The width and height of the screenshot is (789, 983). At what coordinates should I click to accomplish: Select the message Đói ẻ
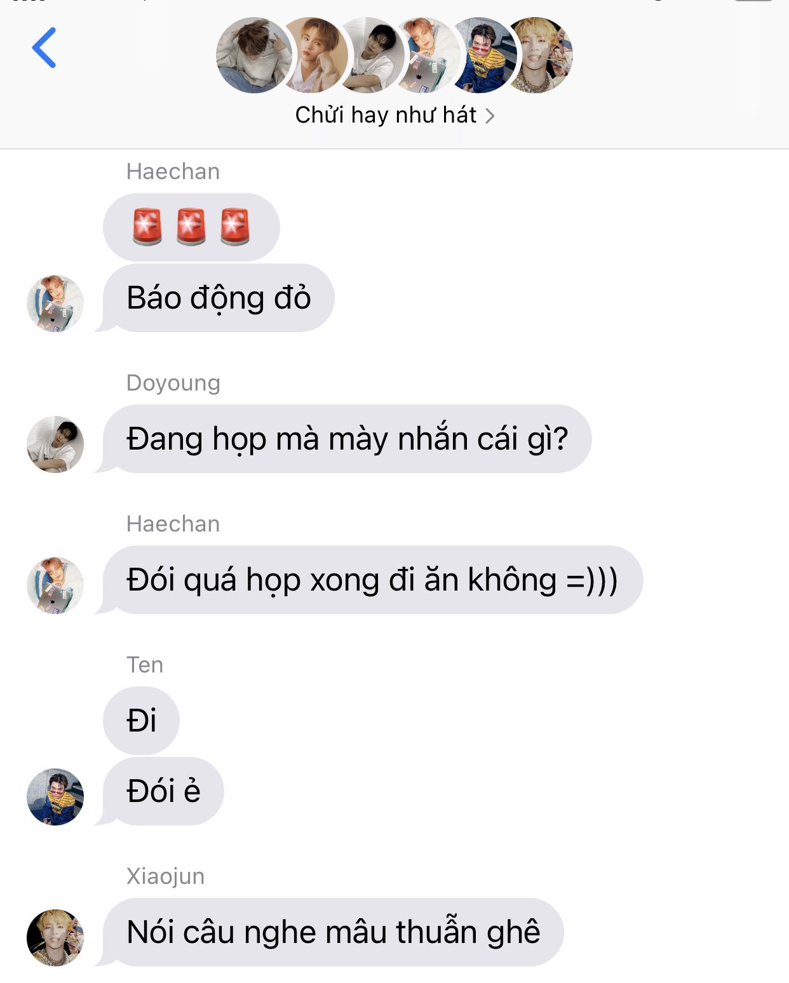pyautogui.click(x=162, y=791)
